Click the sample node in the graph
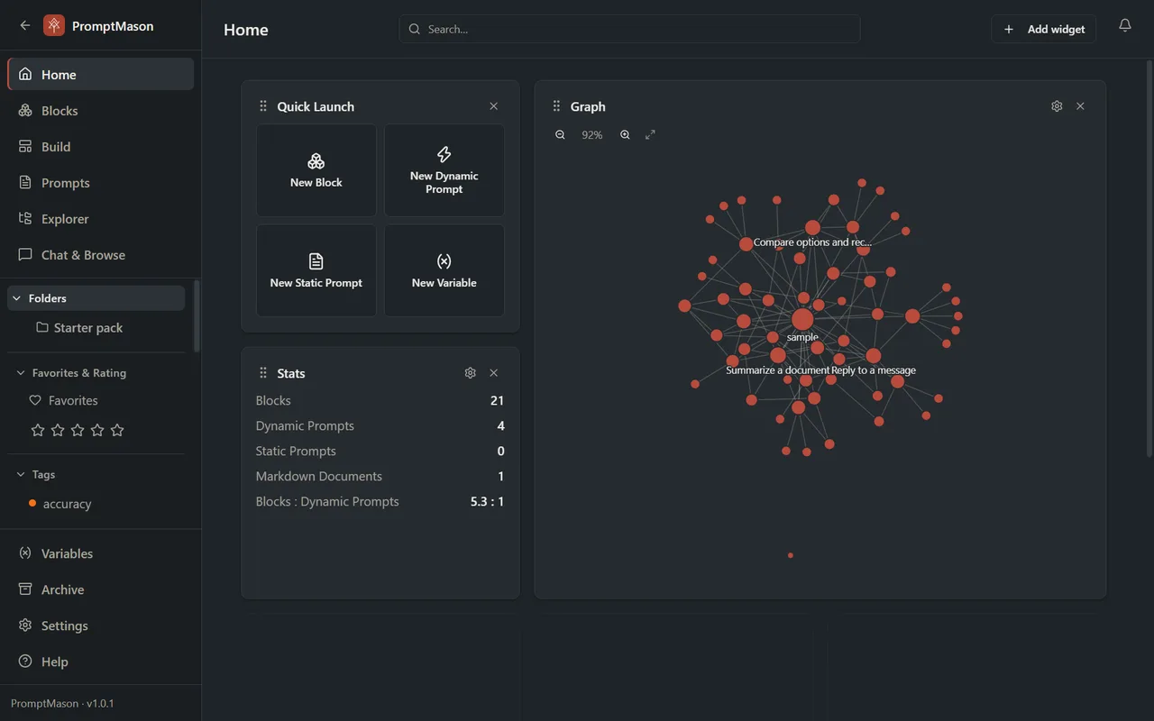 (x=802, y=319)
